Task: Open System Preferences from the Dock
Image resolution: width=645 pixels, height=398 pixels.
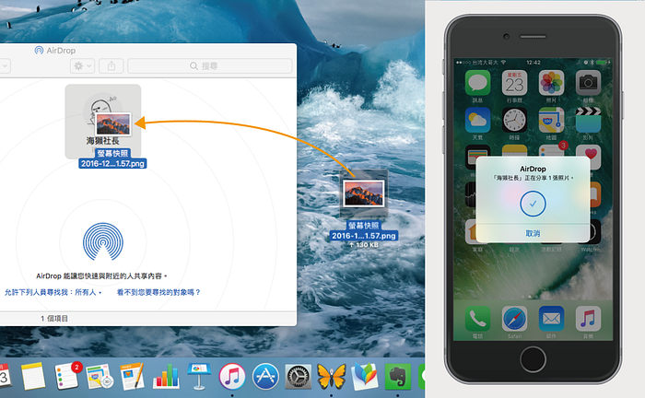Action: click(x=299, y=376)
